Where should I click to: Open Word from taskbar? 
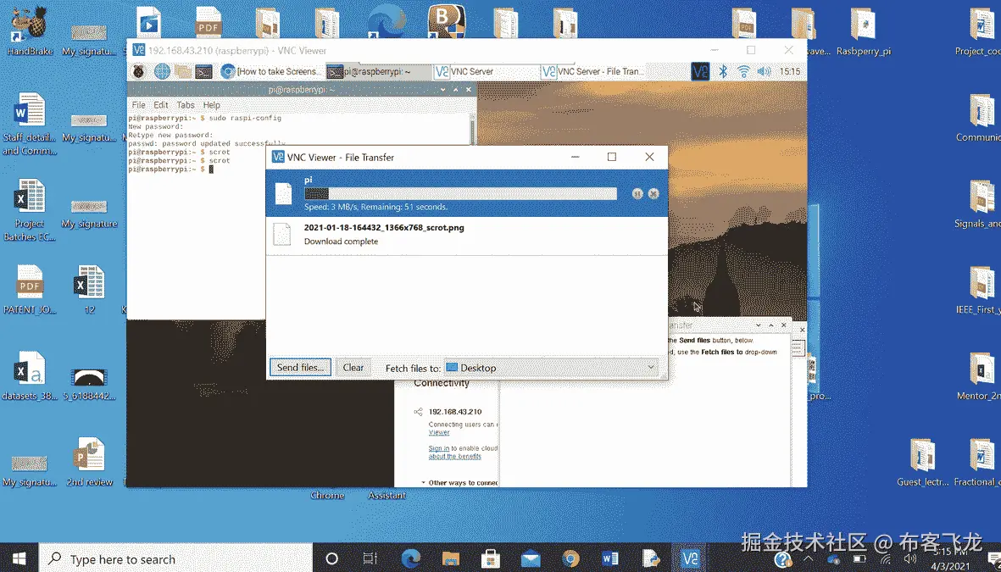click(x=610, y=558)
